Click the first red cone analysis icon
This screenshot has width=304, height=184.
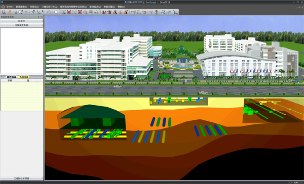(104, 12)
